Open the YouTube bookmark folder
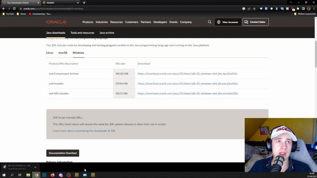 point(8,14)
